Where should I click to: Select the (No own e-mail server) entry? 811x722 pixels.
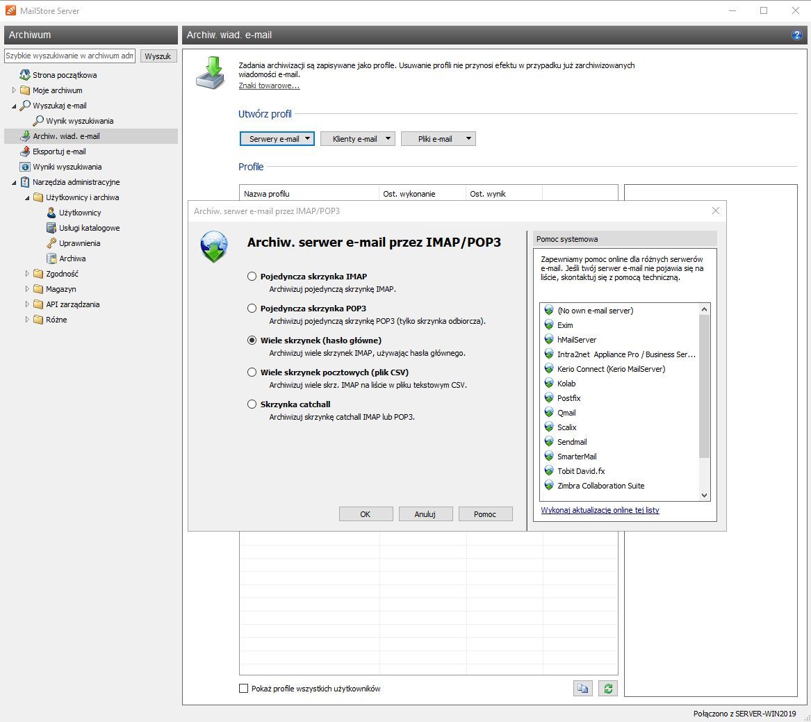coord(620,311)
